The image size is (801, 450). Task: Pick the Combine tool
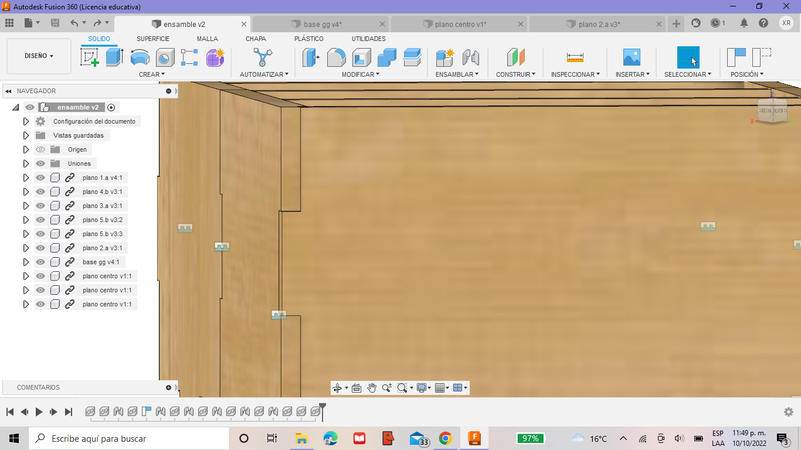pyautogui.click(x=386, y=57)
